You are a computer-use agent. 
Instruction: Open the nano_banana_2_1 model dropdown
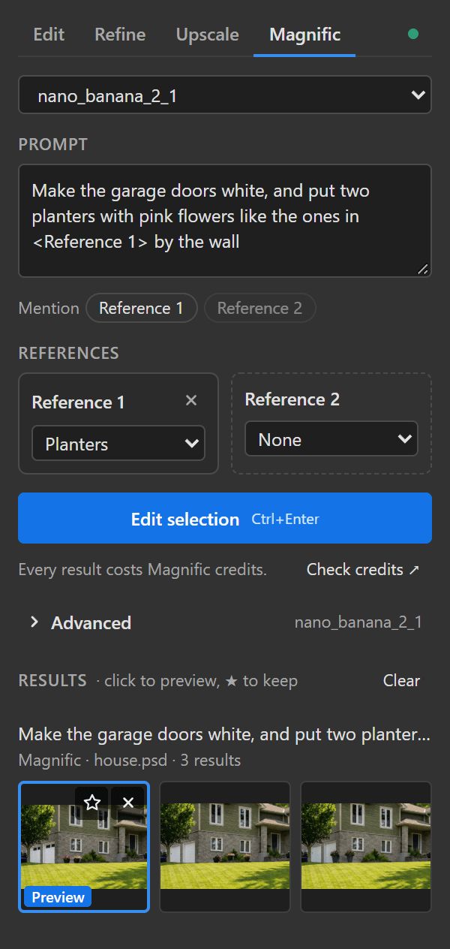coord(225,95)
